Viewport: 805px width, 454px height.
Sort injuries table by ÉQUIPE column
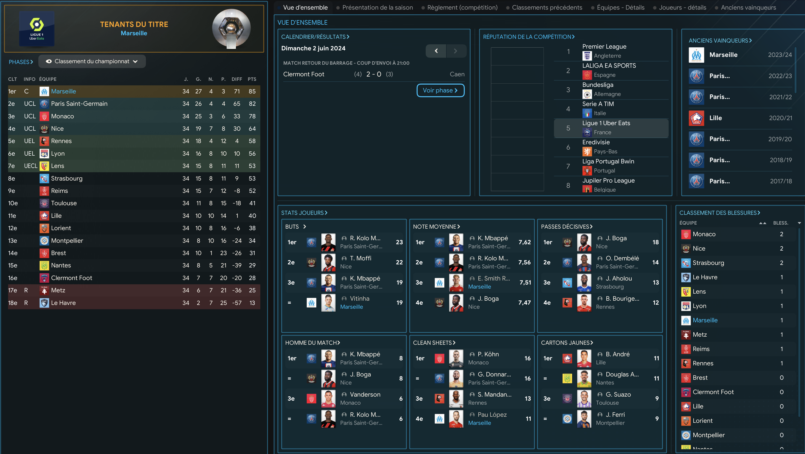click(x=688, y=223)
